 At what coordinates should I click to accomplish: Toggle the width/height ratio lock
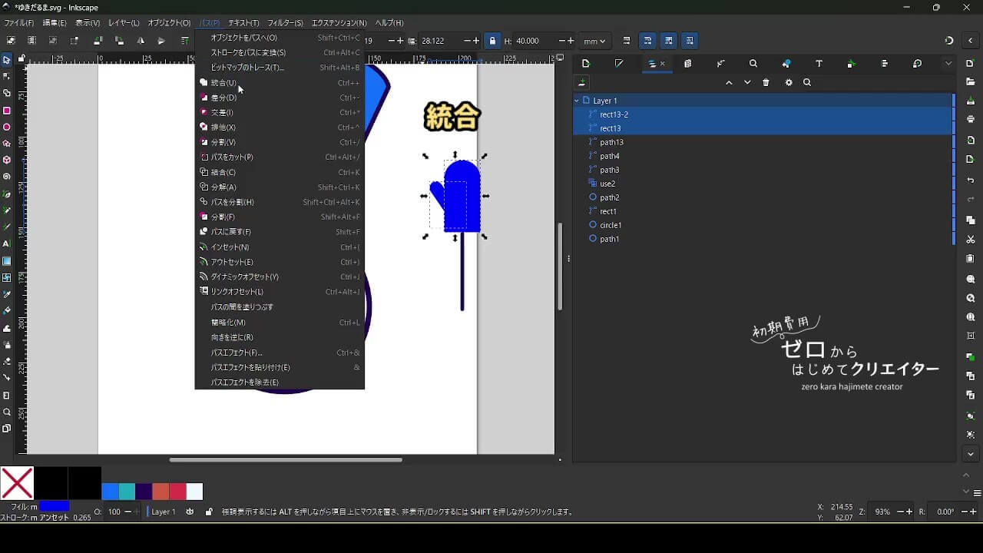pos(492,41)
